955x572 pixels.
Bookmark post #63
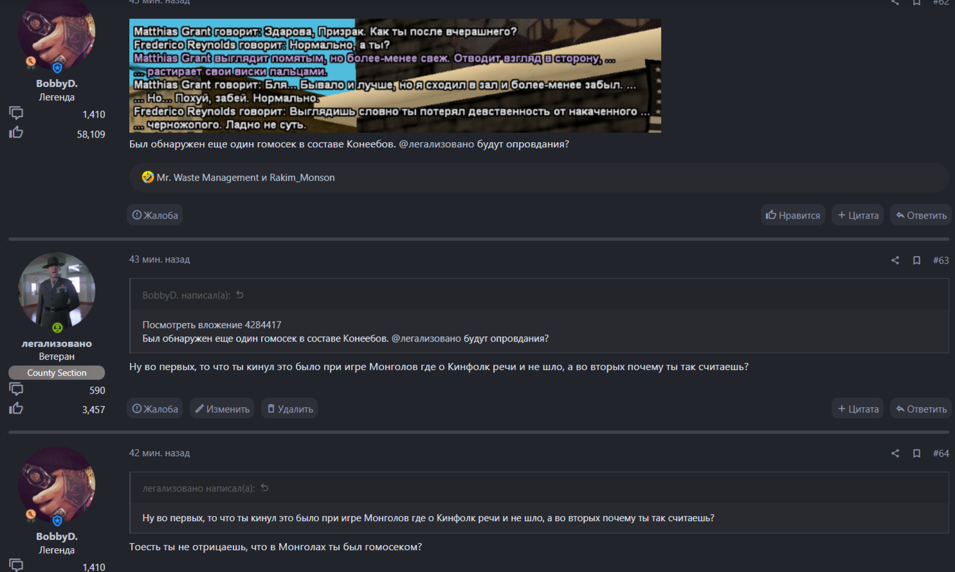pos(917,260)
